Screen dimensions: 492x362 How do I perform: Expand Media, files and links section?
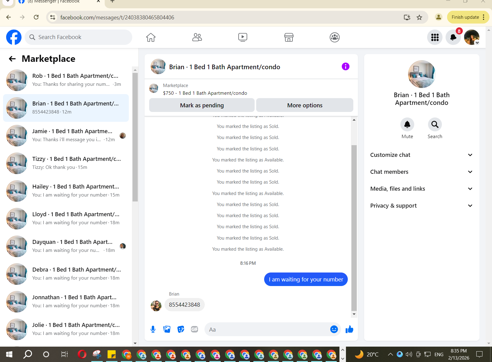click(421, 189)
